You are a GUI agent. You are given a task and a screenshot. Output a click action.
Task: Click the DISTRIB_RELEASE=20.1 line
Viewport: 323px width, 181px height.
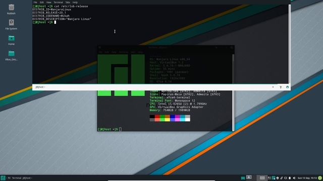pyautogui.click(x=49, y=13)
